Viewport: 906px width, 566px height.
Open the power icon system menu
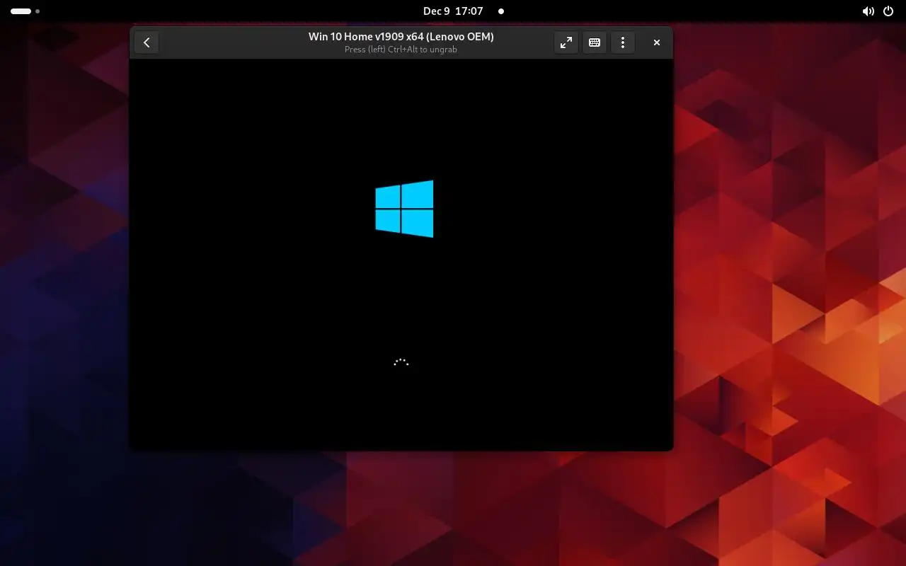pos(888,11)
